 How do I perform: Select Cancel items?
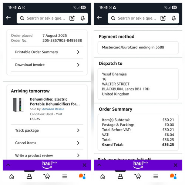[47, 143]
